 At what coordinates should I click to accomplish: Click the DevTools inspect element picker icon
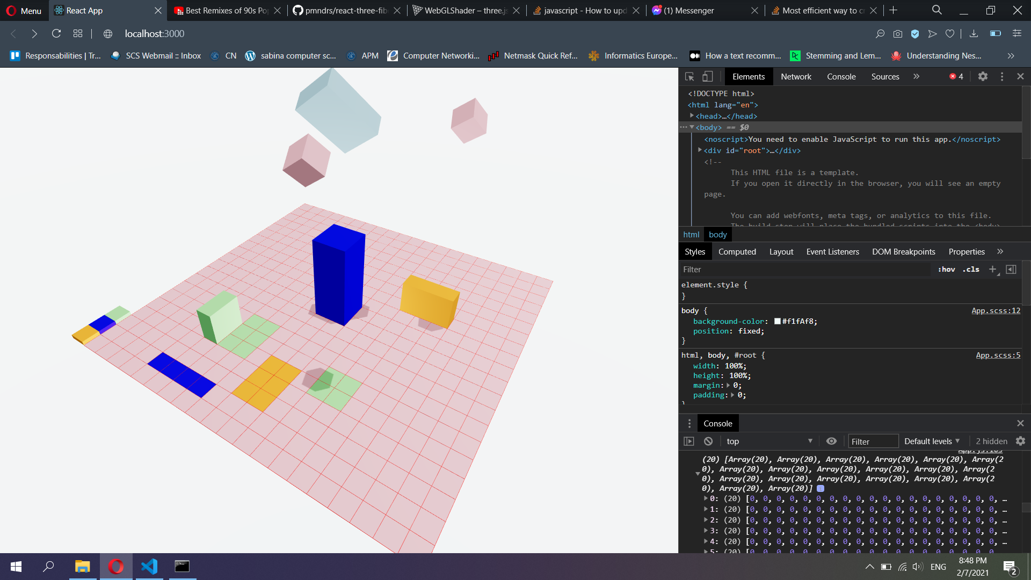[x=690, y=77]
